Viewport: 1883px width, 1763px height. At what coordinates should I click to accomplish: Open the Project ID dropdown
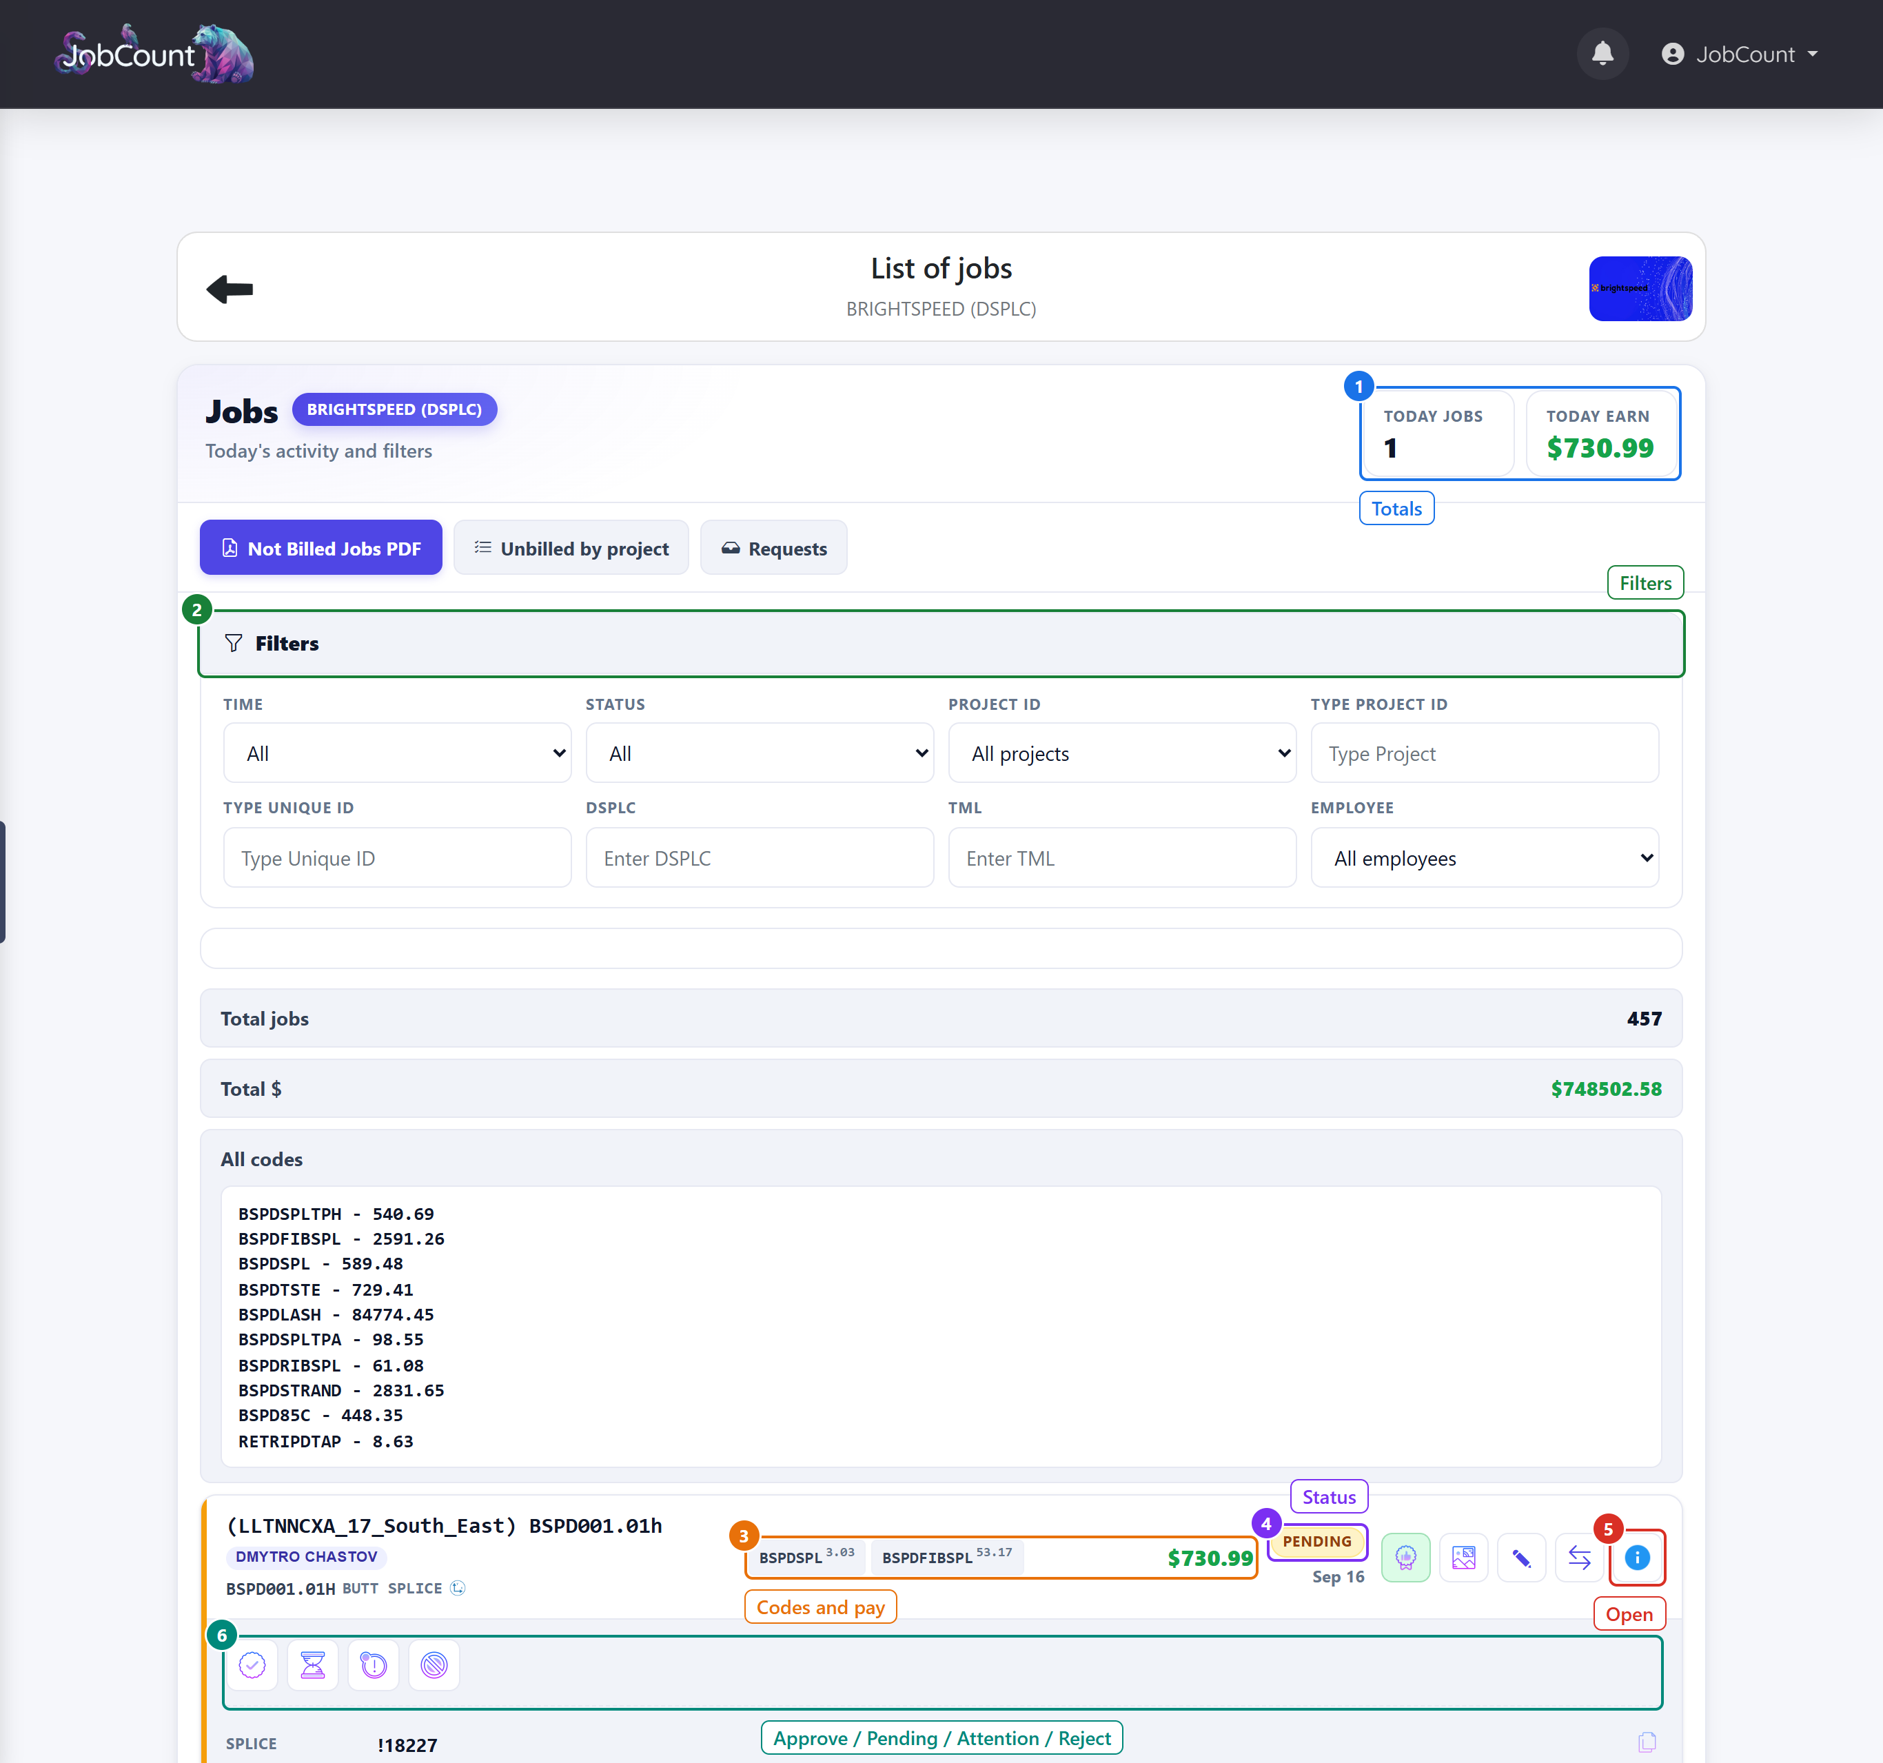click(x=1121, y=753)
